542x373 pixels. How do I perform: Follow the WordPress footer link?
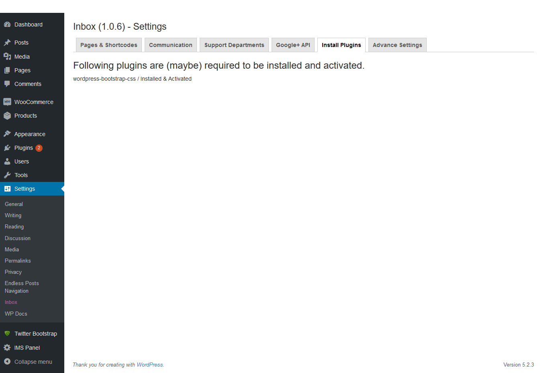pyautogui.click(x=150, y=365)
